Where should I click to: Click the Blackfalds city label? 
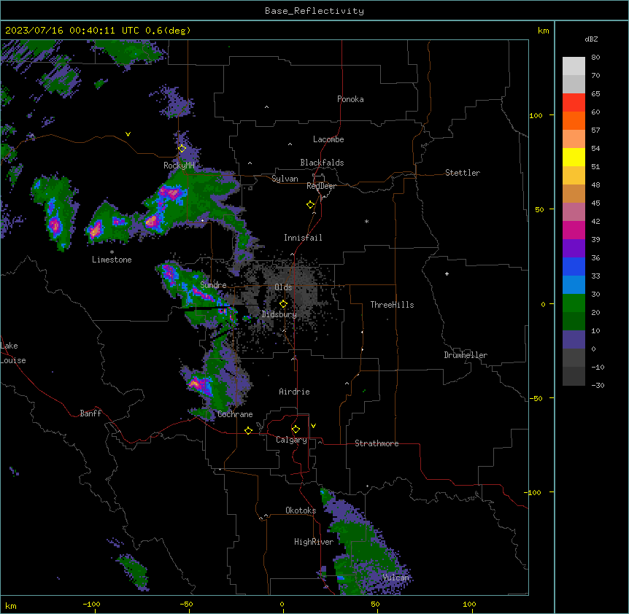(322, 163)
